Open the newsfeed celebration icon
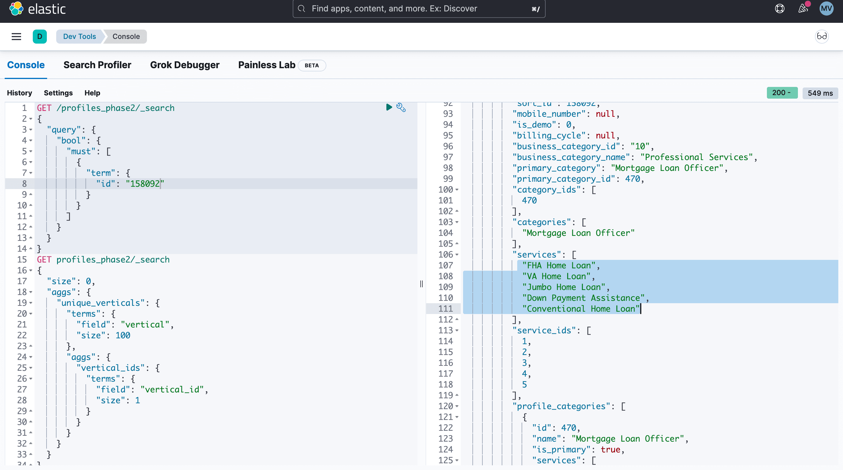 click(x=803, y=8)
